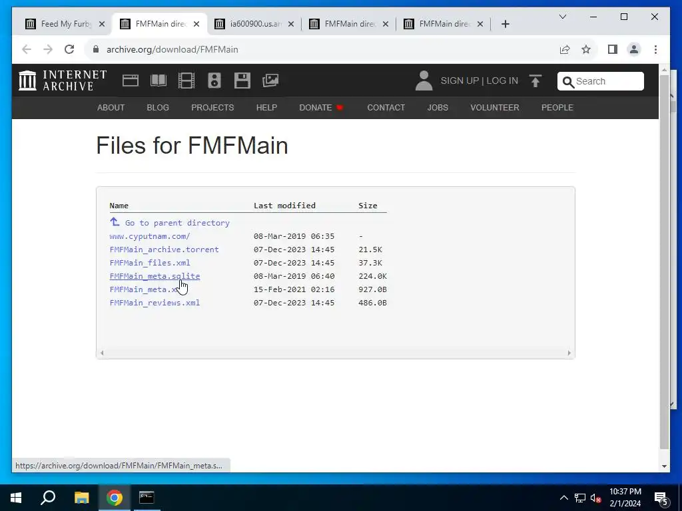The image size is (682, 511).
Task: Click the search magnifier icon
Action: coord(568,82)
